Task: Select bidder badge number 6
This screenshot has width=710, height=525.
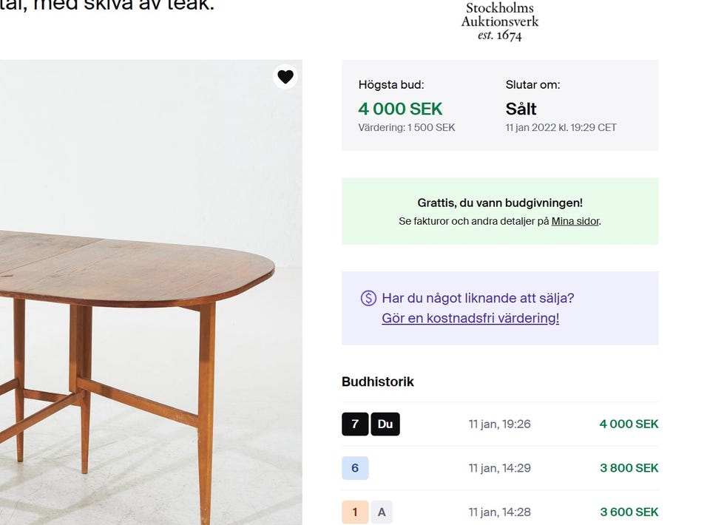Action: 355,468
